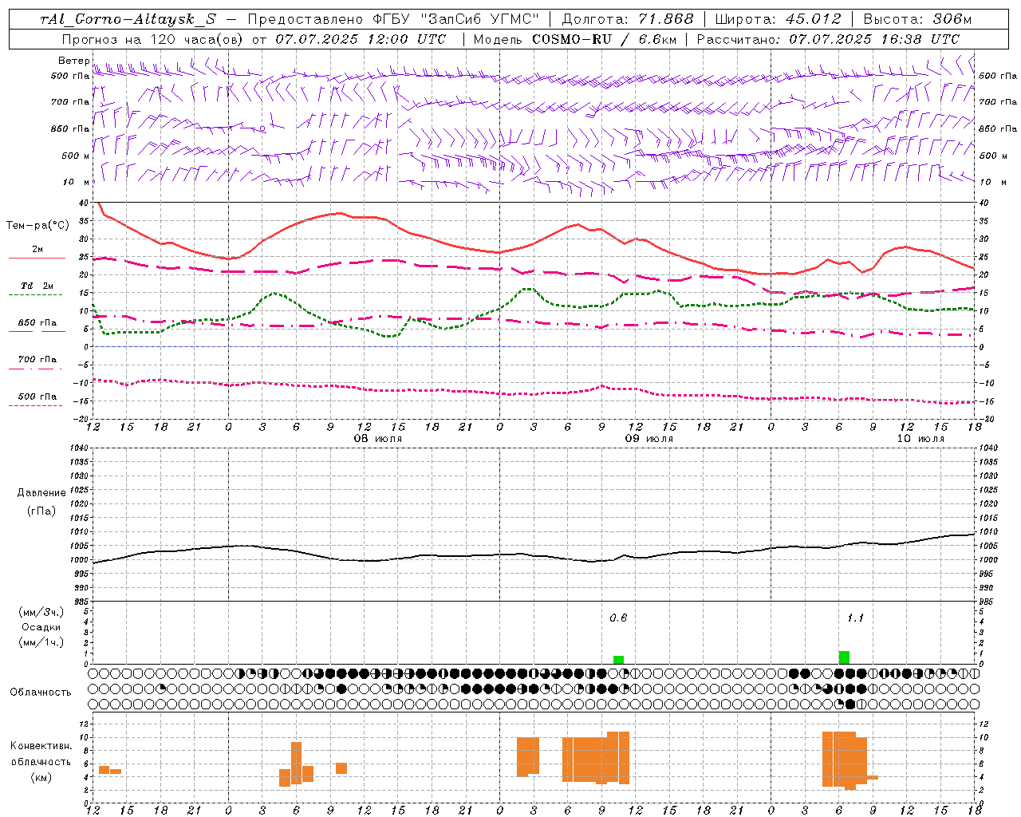Click the Ветер panel label
Image resolution: width=1021 pixels, height=817 pixels.
point(73,61)
